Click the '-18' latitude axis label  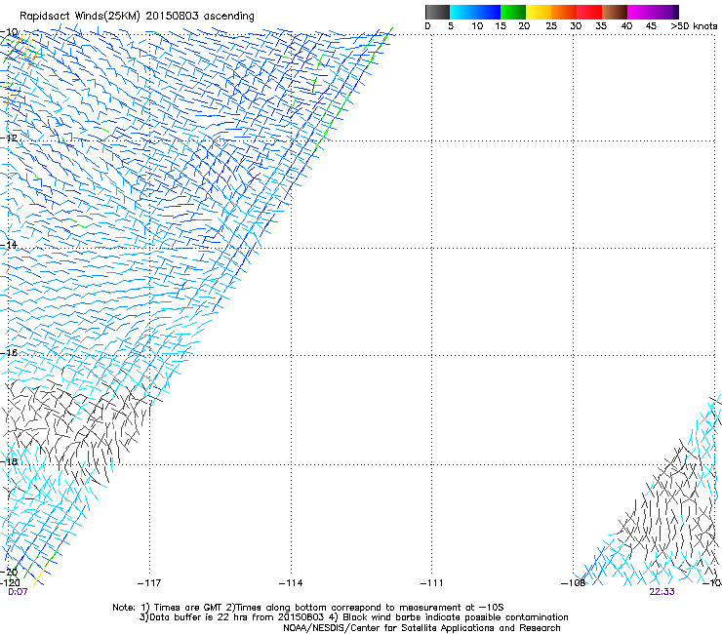(x=9, y=461)
